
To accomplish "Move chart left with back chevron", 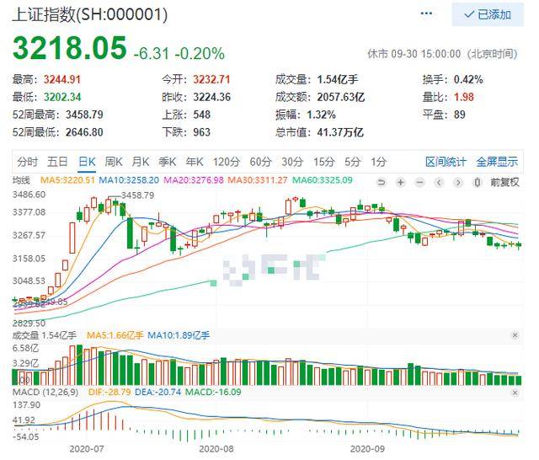I will coord(439,183).
